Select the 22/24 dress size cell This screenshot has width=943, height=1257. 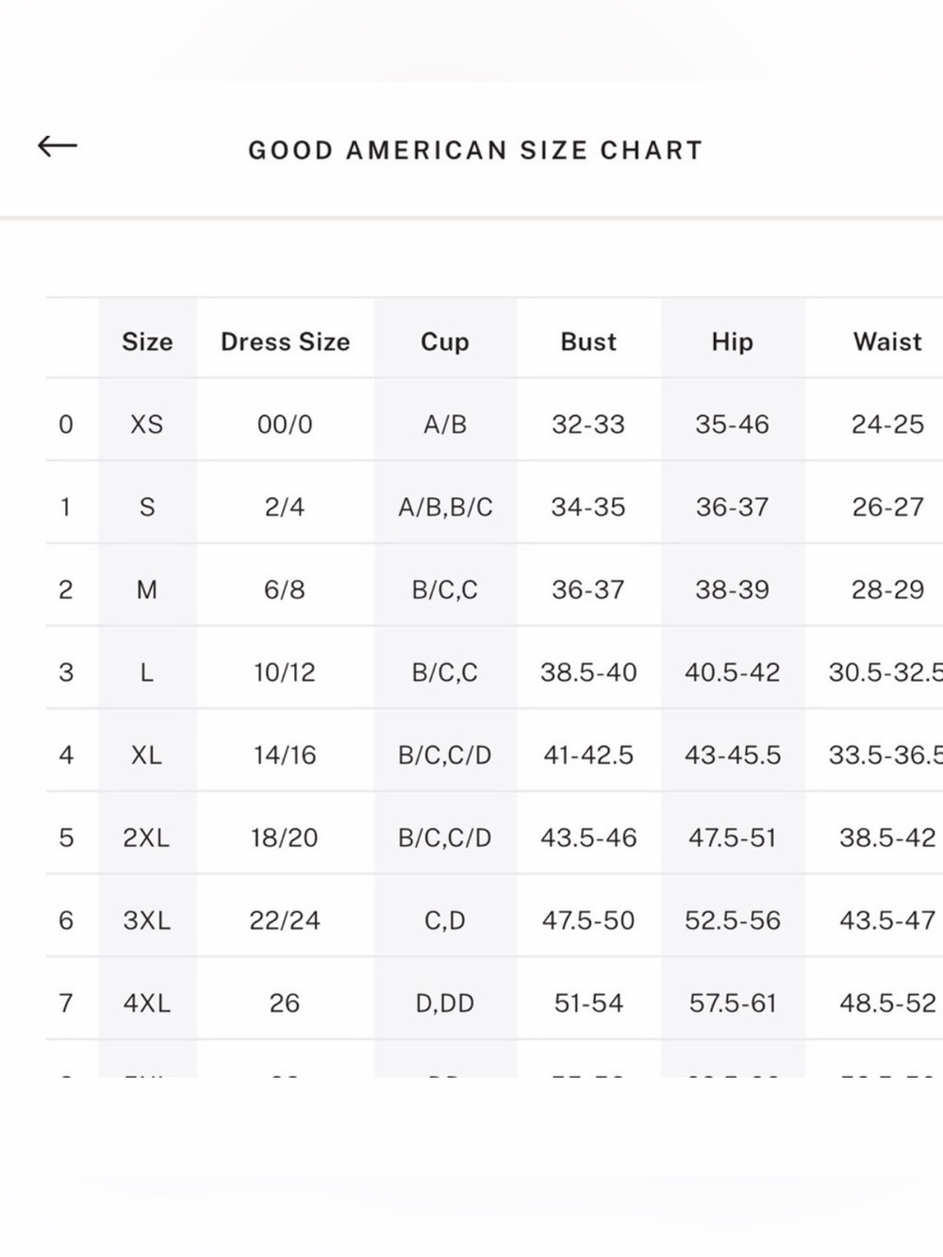[285, 920]
